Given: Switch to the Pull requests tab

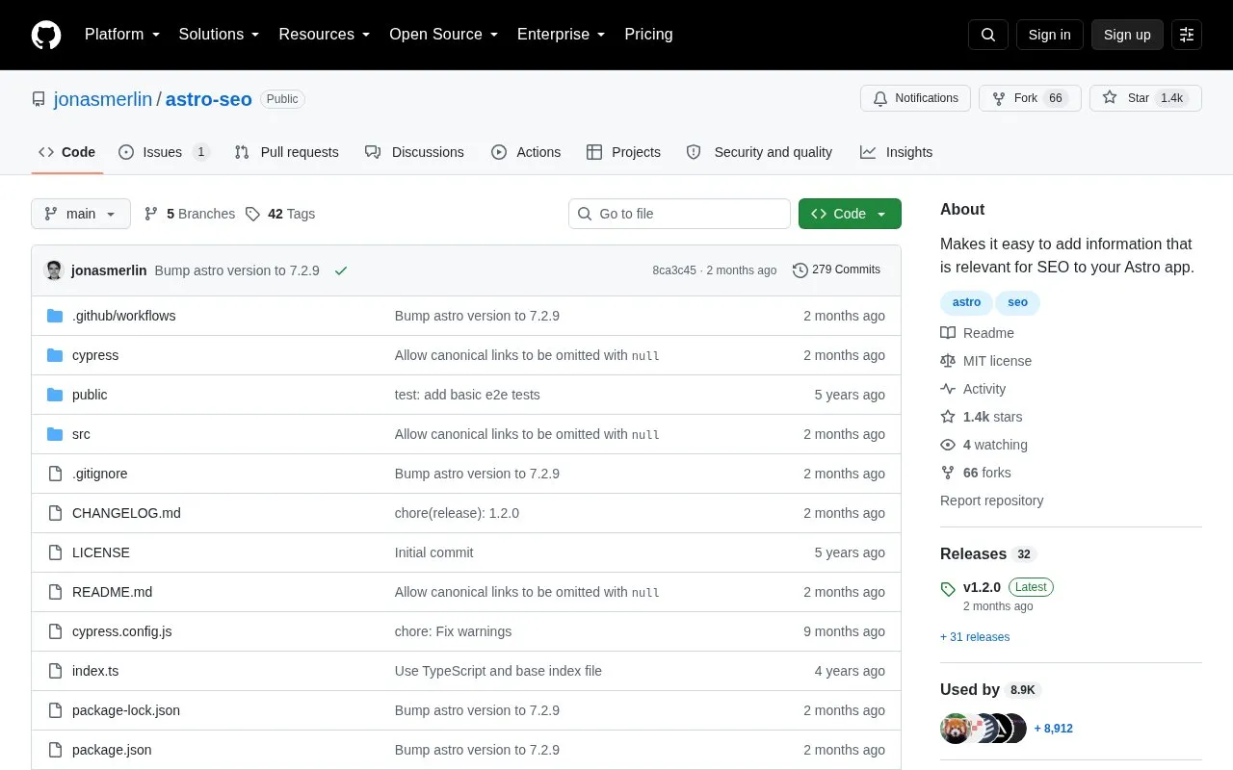Looking at the screenshot, I should [x=287, y=152].
